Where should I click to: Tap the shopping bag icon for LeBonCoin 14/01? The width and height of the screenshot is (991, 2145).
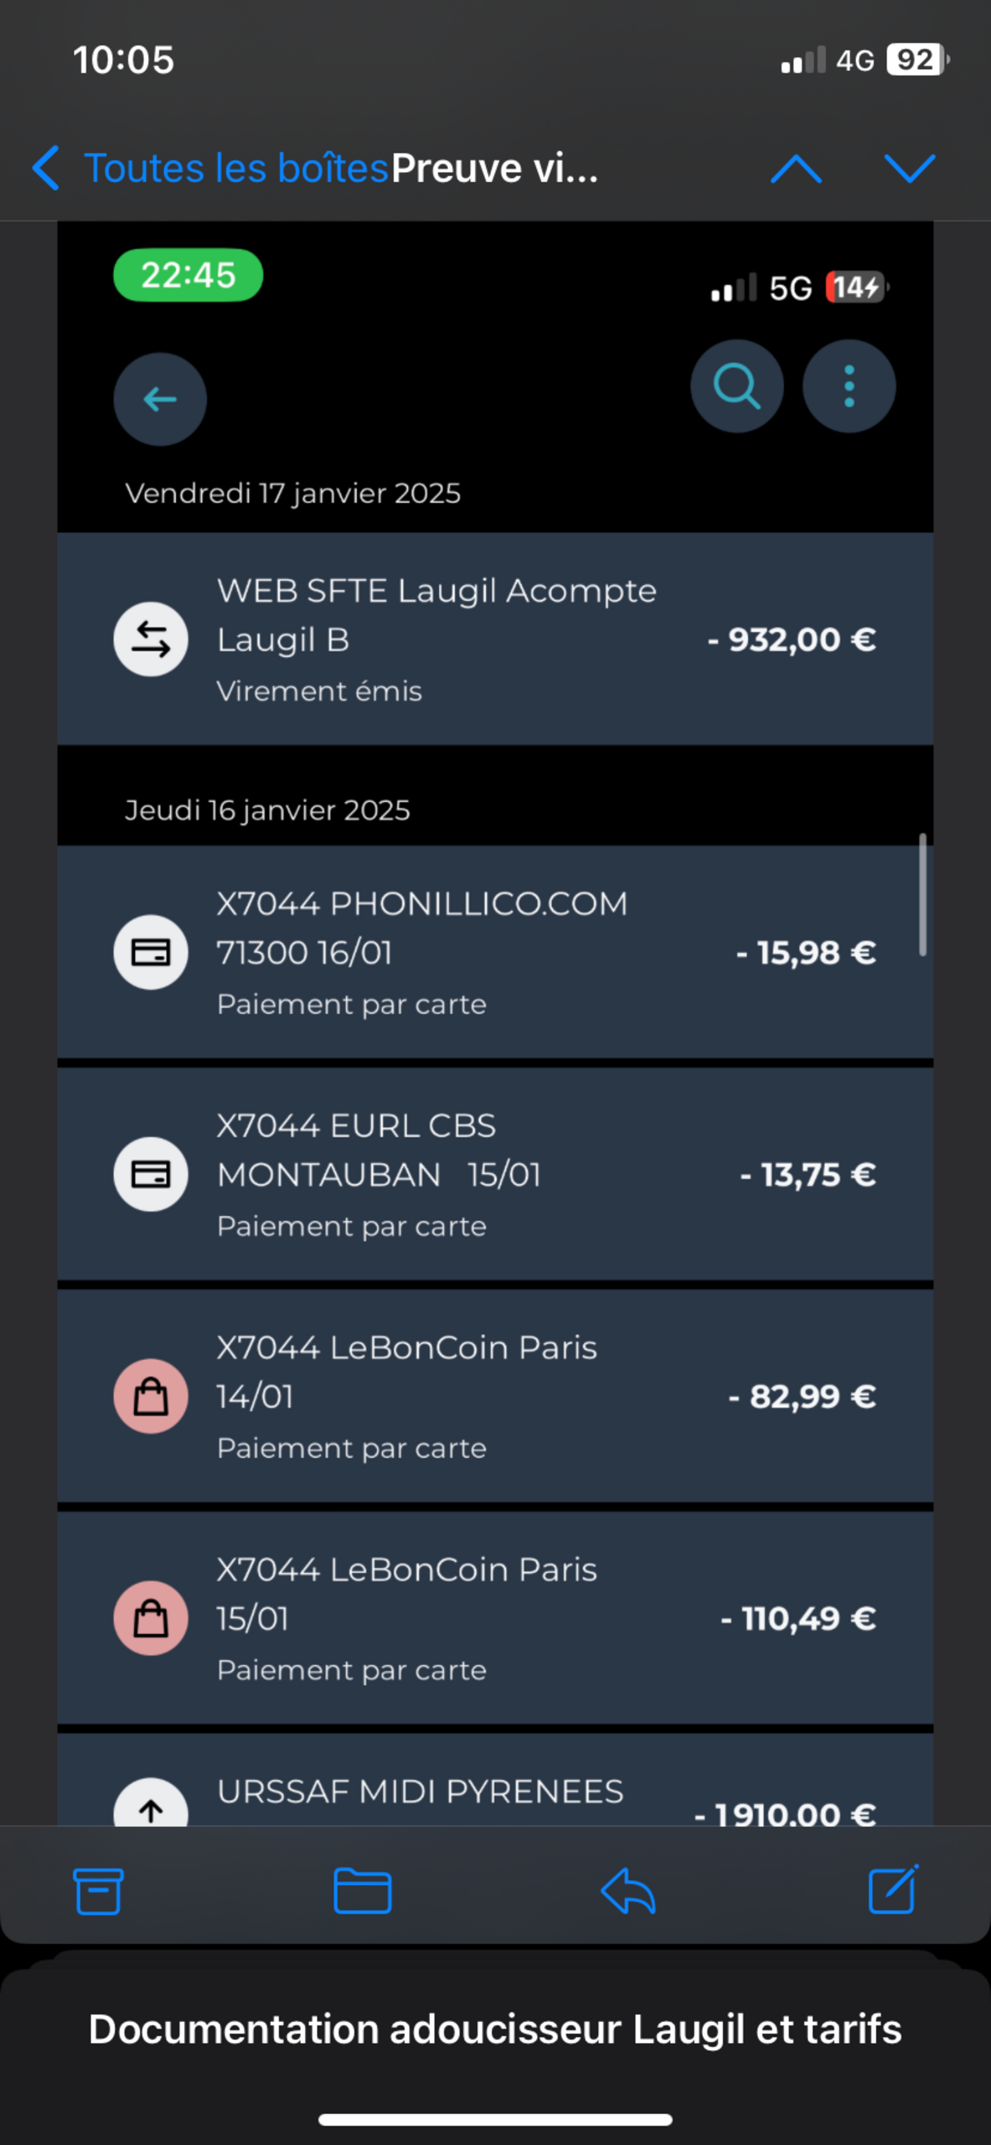tap(151, 1396)
